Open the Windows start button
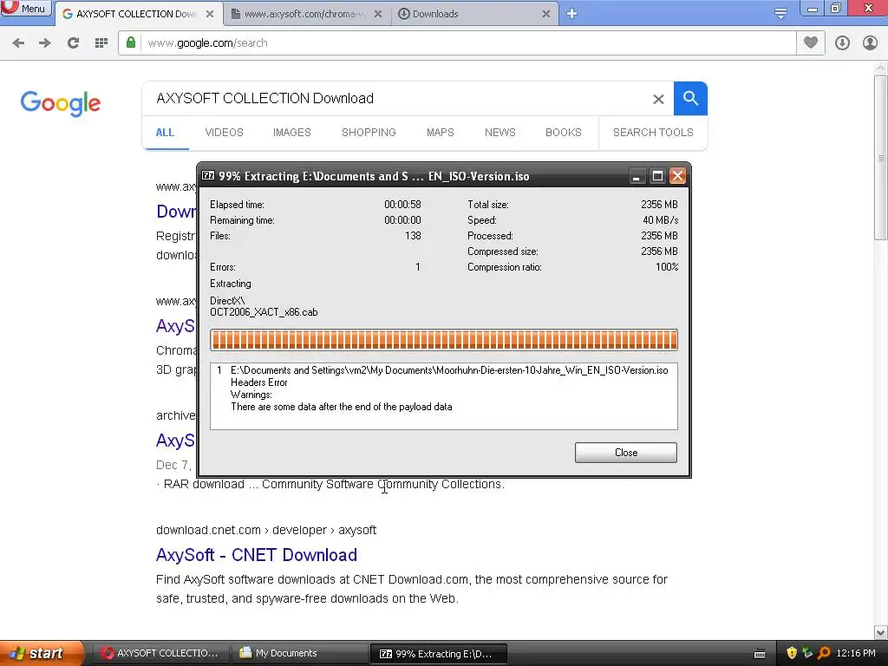Viewport: 888px width, 666px height. [x=41, y=653]
